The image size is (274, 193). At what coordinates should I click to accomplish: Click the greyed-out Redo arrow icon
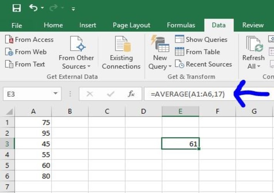click(54, 8)
